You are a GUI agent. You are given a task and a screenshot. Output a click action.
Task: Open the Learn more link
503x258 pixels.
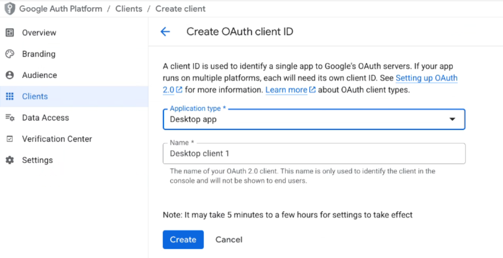(286, 90)
